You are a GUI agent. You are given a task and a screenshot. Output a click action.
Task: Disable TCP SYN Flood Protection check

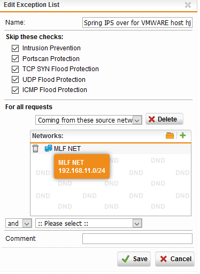tap(15, 69)
